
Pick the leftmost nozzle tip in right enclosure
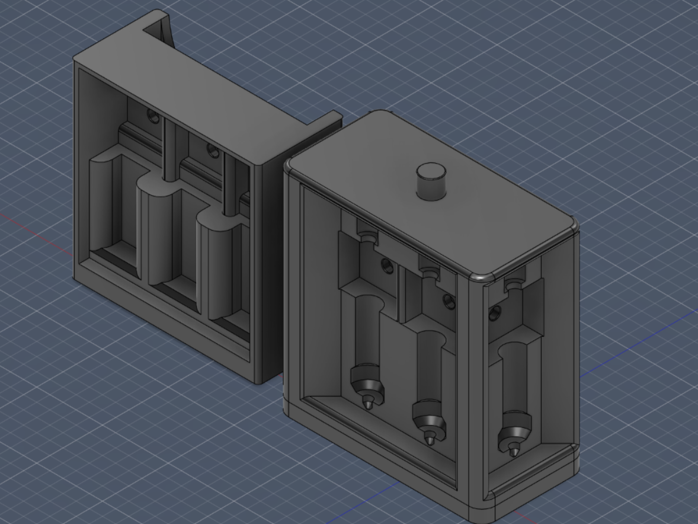pyautogui.click(x=368, y=403)
